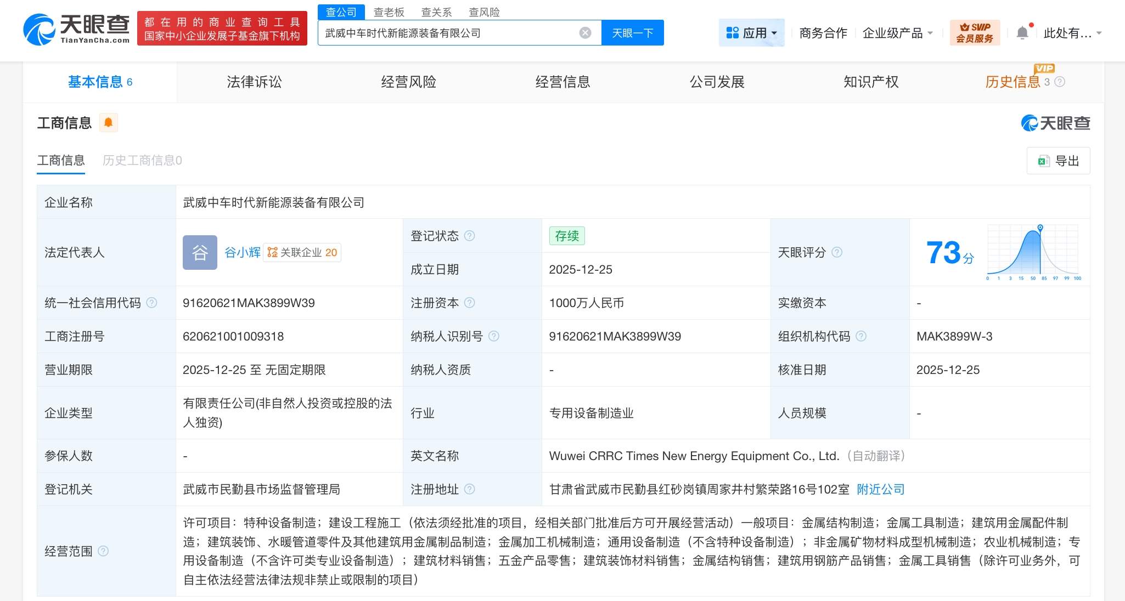This screenshot has width=1125, height=601.
Task: Select the 历史工商信息0 tab
Action: point(141,160)
